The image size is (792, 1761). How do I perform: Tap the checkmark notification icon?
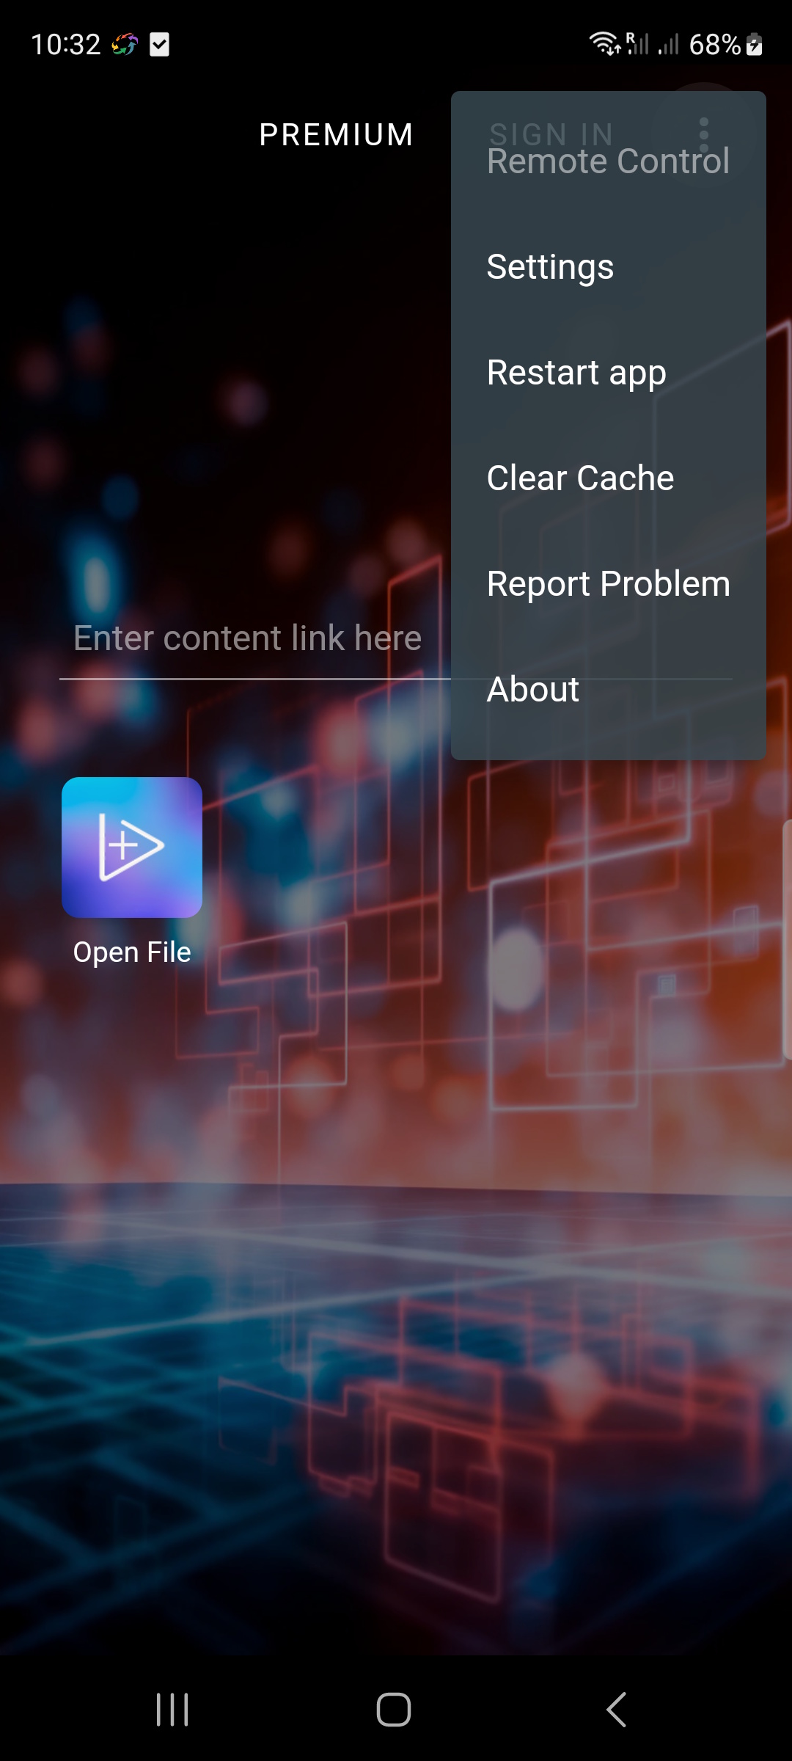pos(159,45)
